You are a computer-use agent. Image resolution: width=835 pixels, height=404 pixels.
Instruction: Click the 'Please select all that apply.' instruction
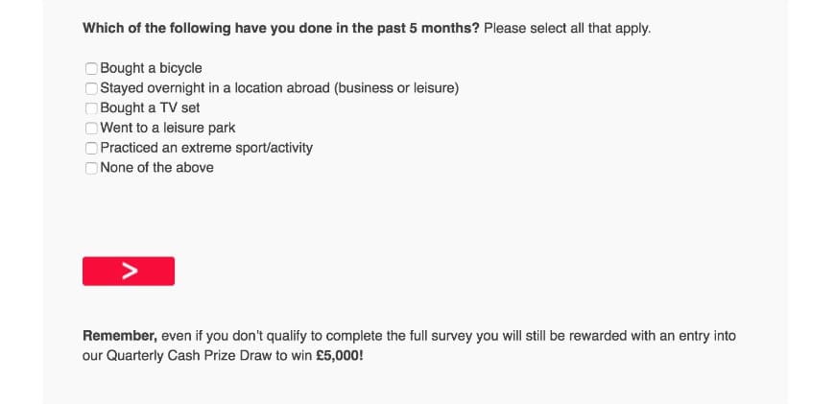pyautogui.click(x=567, y=28)
